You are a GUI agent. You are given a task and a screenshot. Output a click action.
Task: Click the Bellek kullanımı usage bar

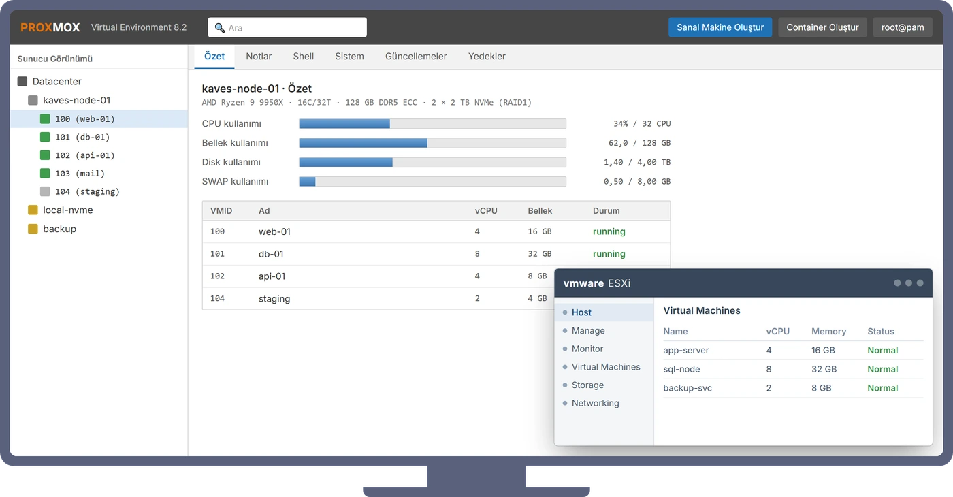[432, 143]
